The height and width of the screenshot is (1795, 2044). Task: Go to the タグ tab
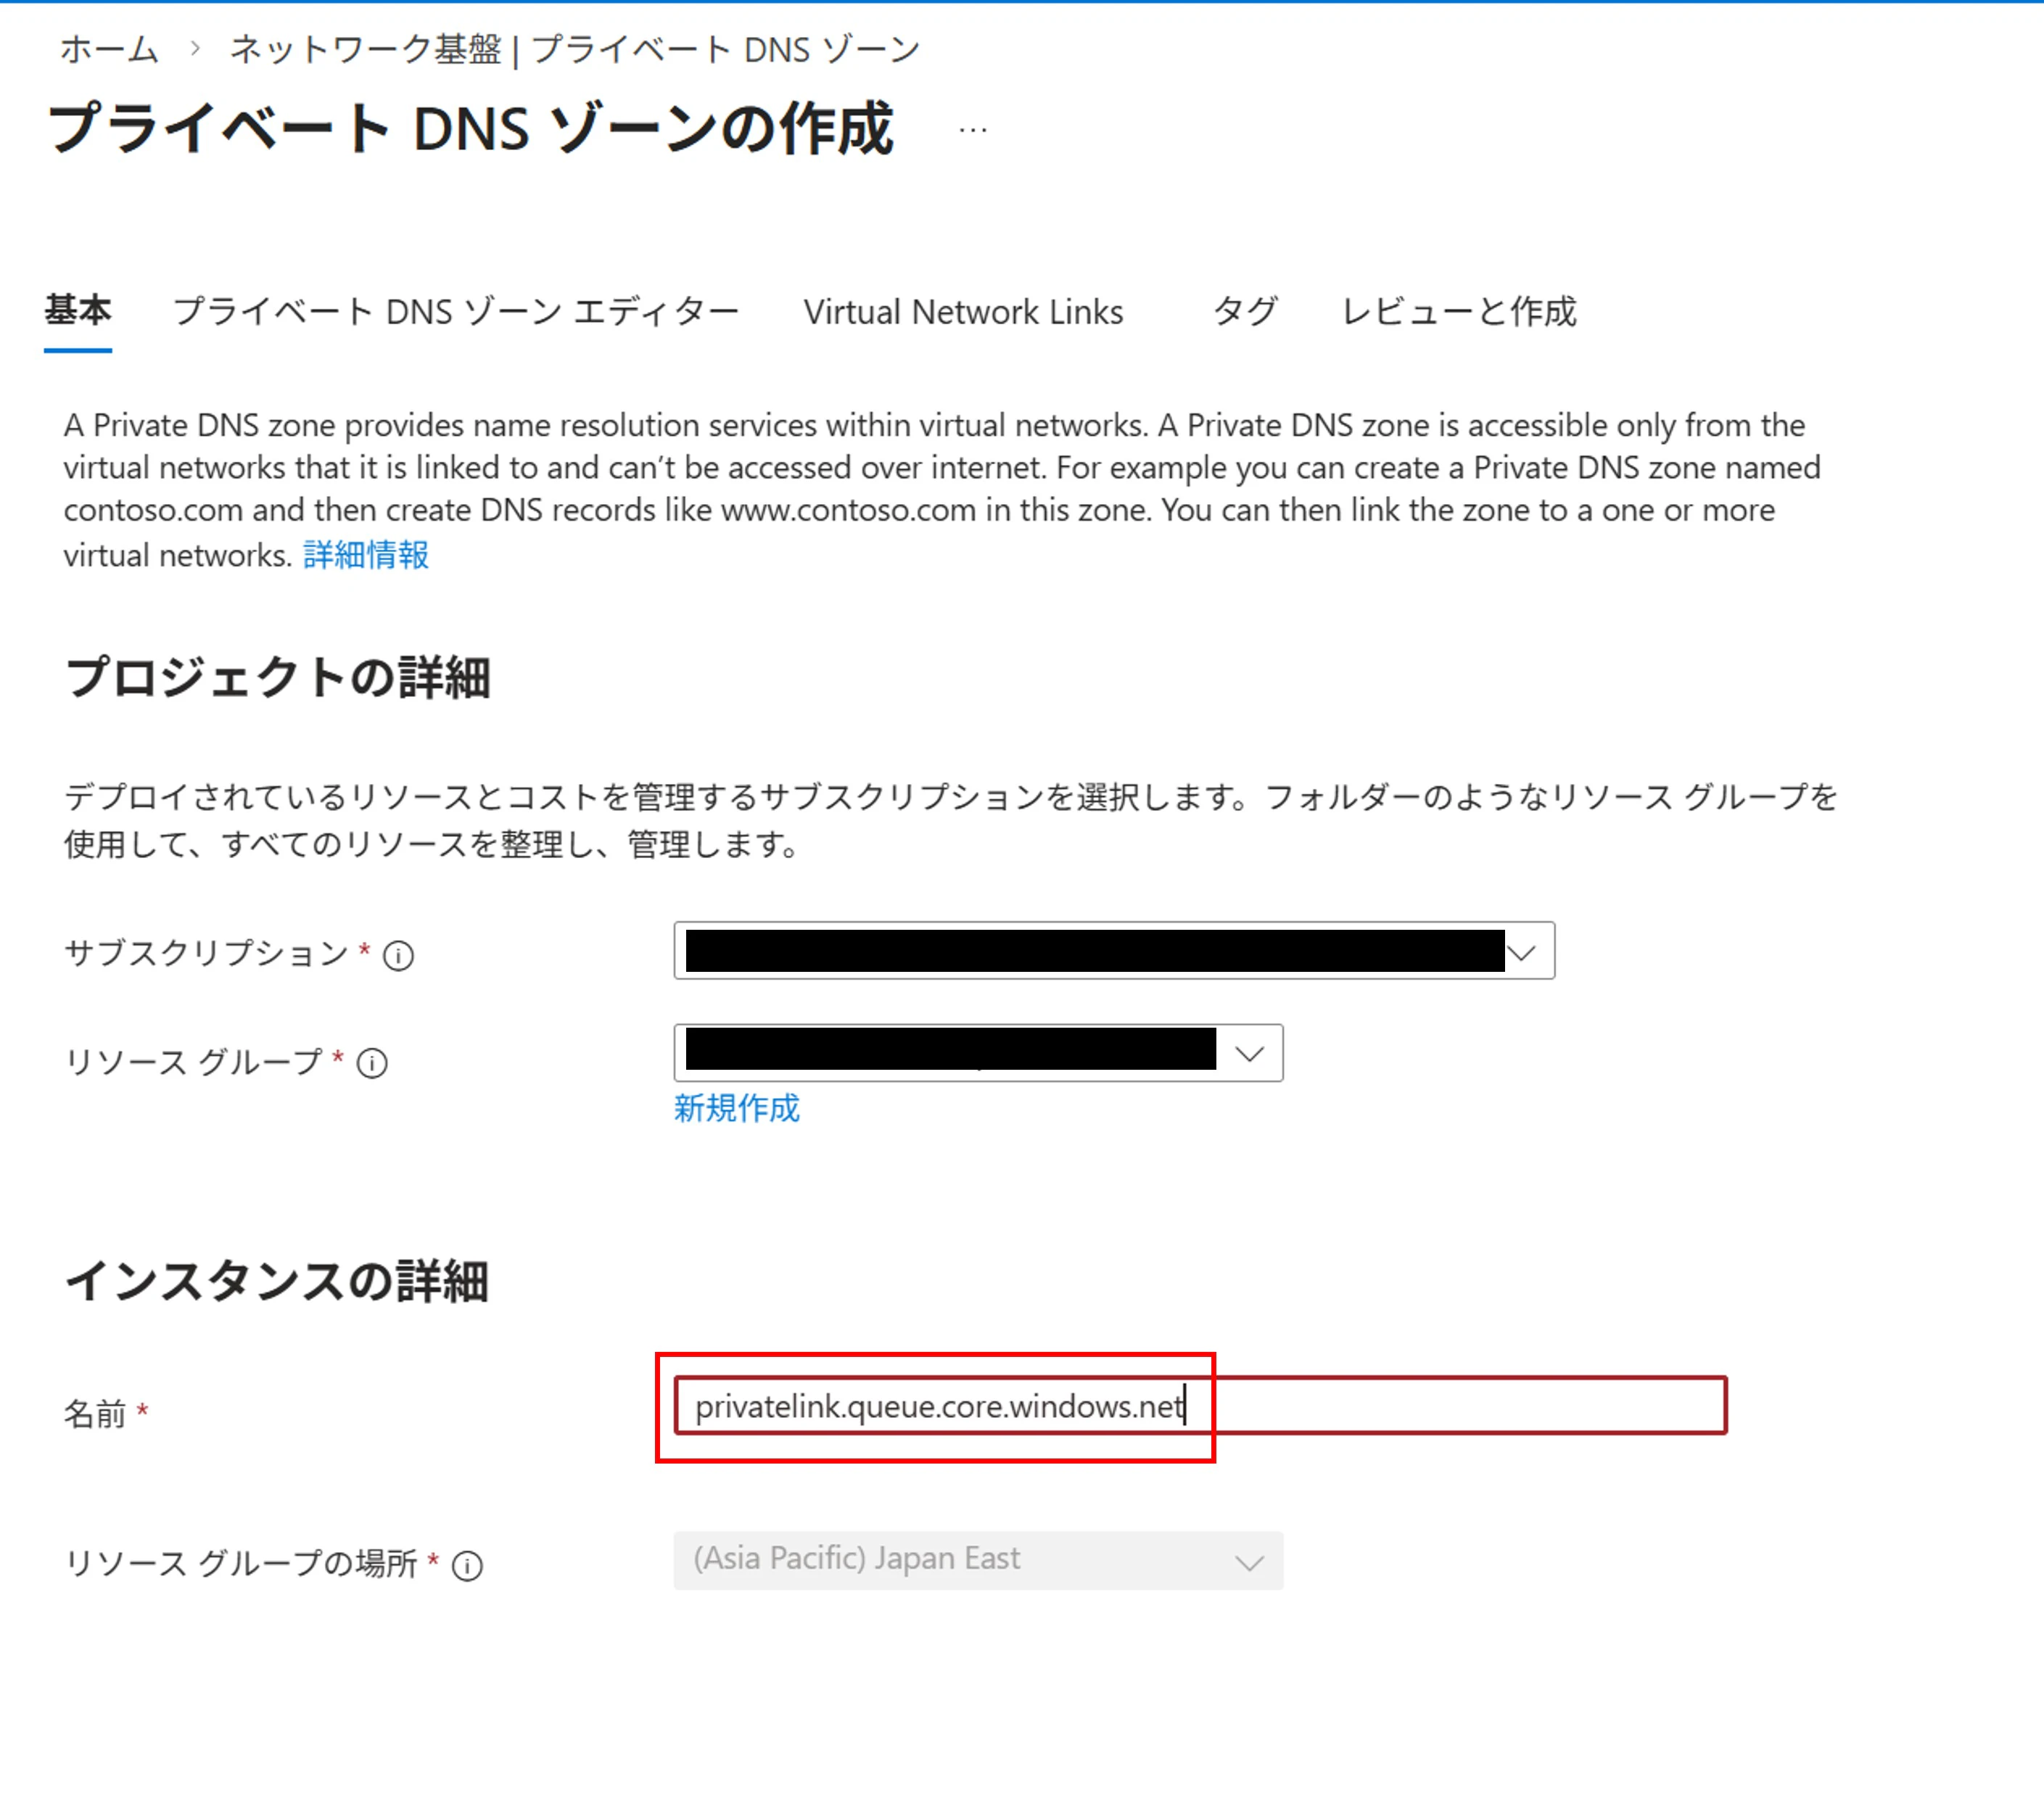click(x=1244, y=312)
